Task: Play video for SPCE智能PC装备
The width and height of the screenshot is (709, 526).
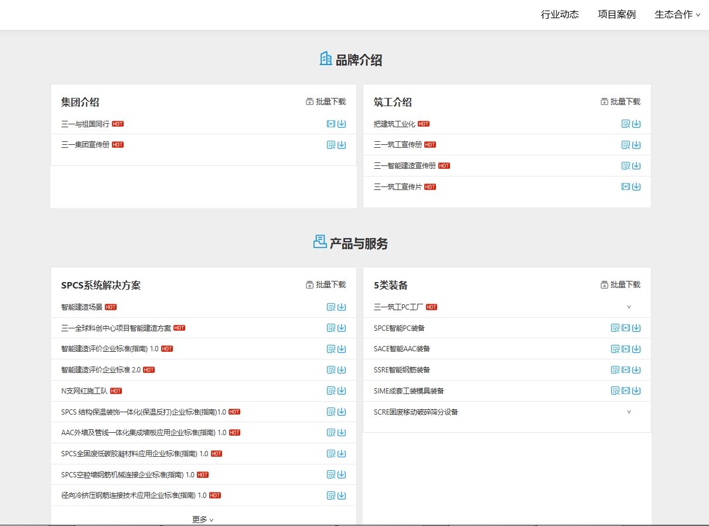Action: pos(626,328)
